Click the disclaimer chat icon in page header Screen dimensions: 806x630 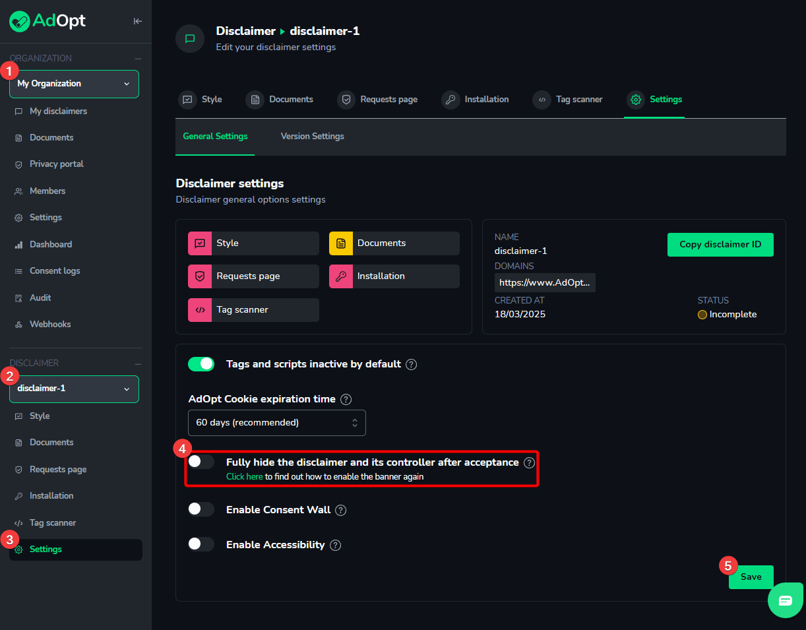[190, 38]
